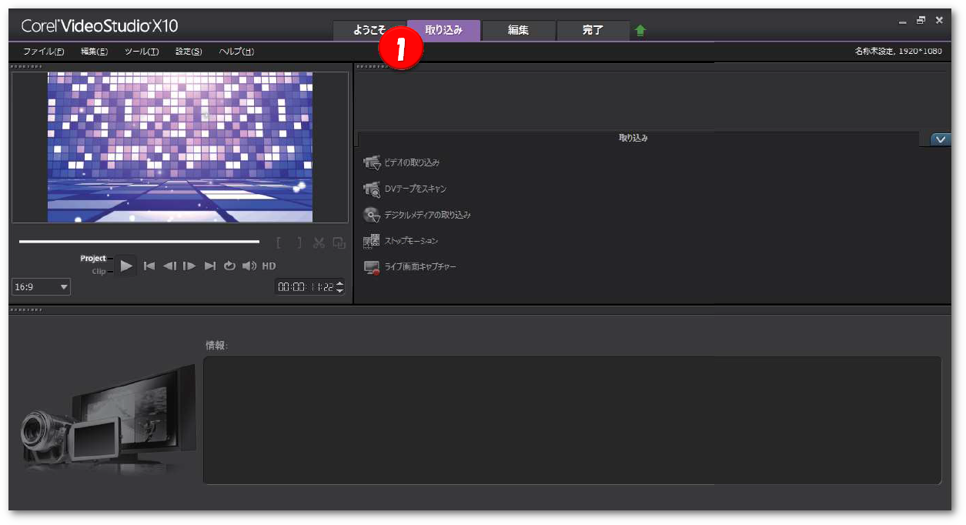966x525 pixels.
Task: Set the mark-in bracket
Action: pyautogui.click(x=279, y=242)
